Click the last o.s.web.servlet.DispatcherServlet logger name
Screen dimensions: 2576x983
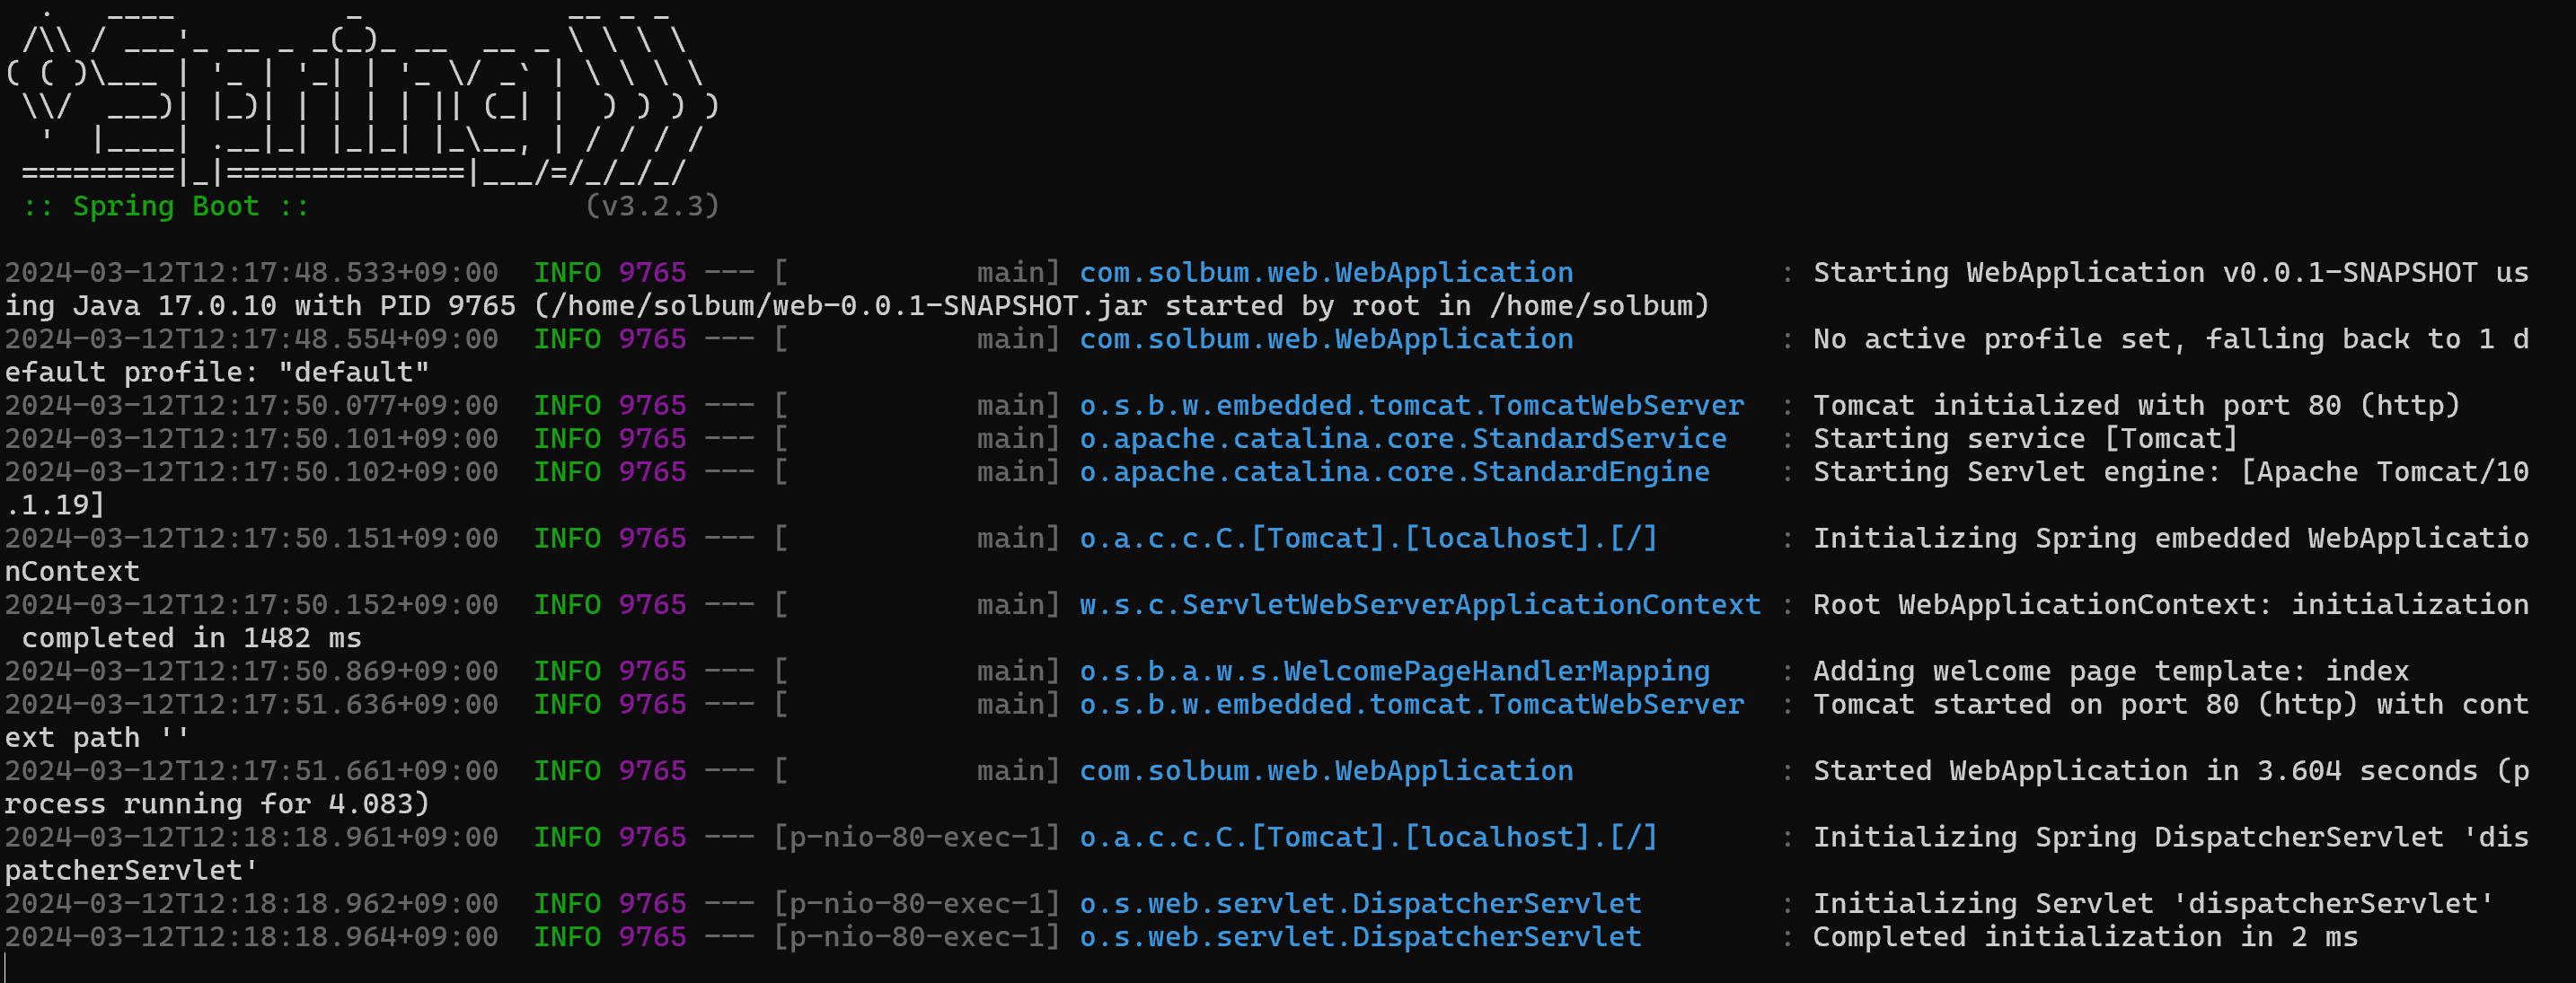point(1360,937)
